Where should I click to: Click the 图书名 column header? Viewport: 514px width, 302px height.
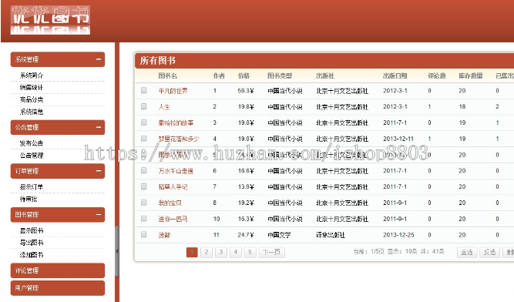point(167,76)
